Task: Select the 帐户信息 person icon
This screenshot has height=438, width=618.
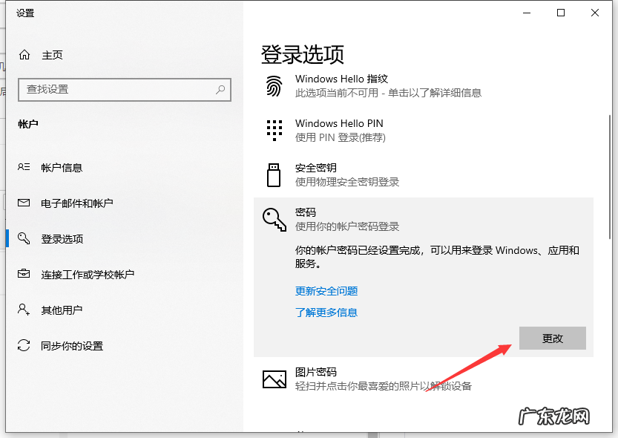Action: pyautogui.click(x=23, y=167)
